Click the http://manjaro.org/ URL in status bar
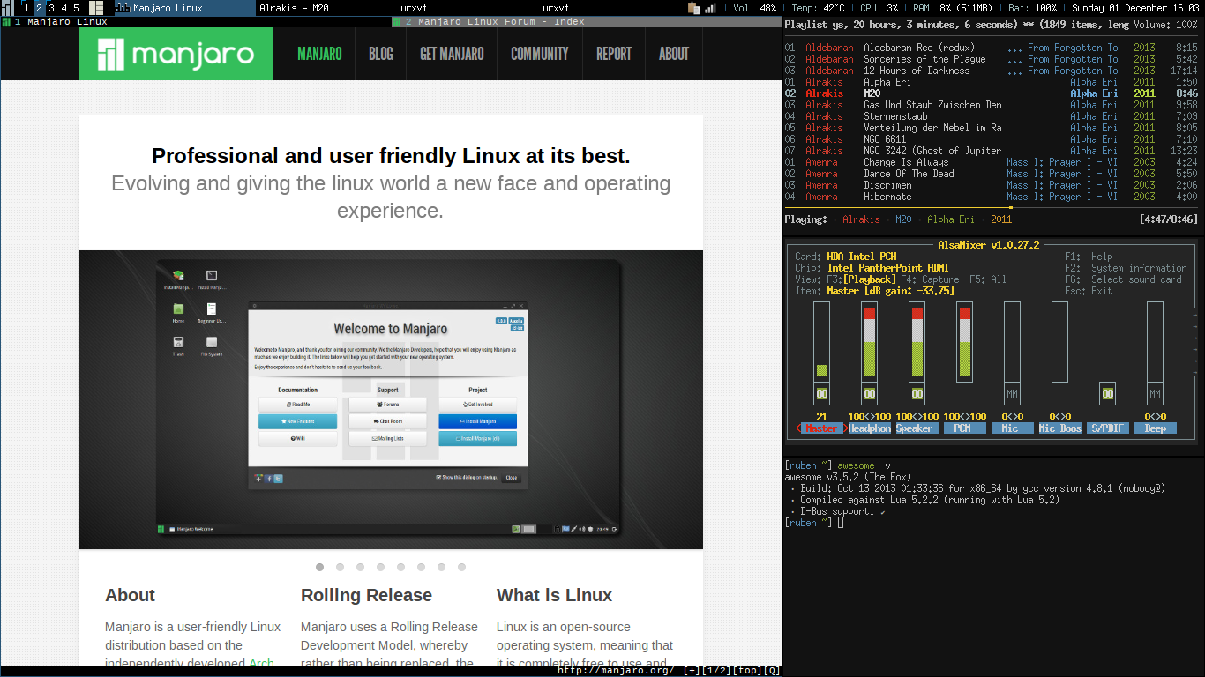The height and width of the screenshot is (677, 1205). [x=616, y=671]
